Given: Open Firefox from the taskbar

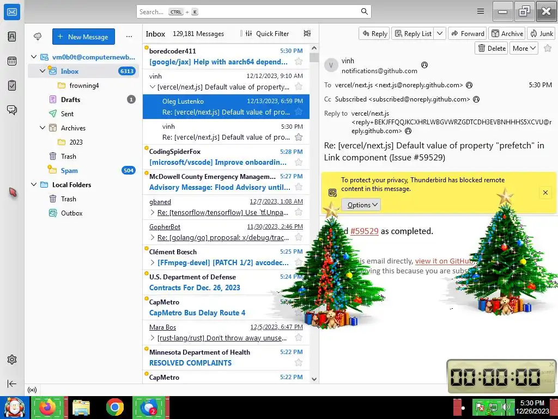Looking at the screenshot, I should pyautogui.click(x=47, y=407).
